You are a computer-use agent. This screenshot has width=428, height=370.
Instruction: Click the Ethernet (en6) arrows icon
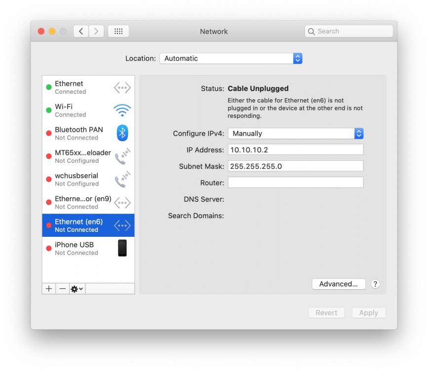tap(122, 225)
